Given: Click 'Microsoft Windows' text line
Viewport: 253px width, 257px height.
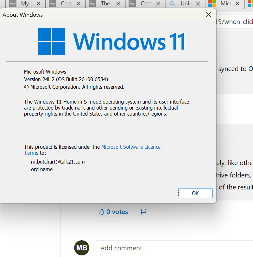Looking at the screenshot, I should click(45, 72).
